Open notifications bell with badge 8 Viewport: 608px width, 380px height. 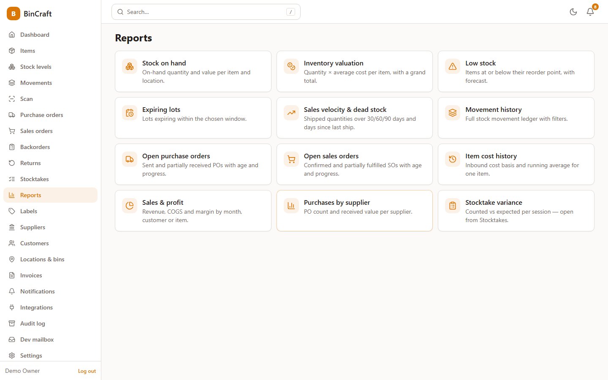click(x=590, y=12)
